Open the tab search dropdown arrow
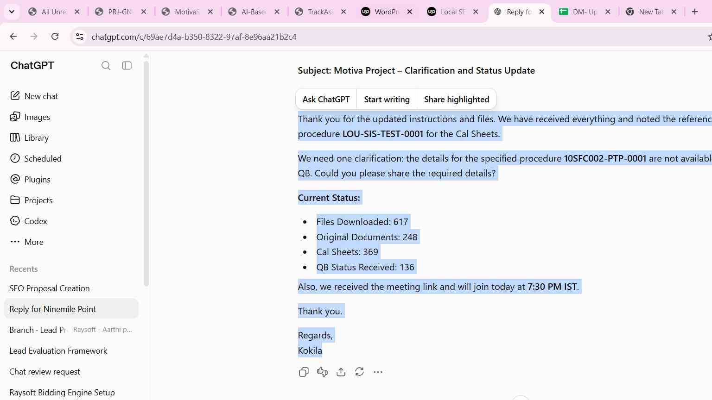 (x=12, y=12)
